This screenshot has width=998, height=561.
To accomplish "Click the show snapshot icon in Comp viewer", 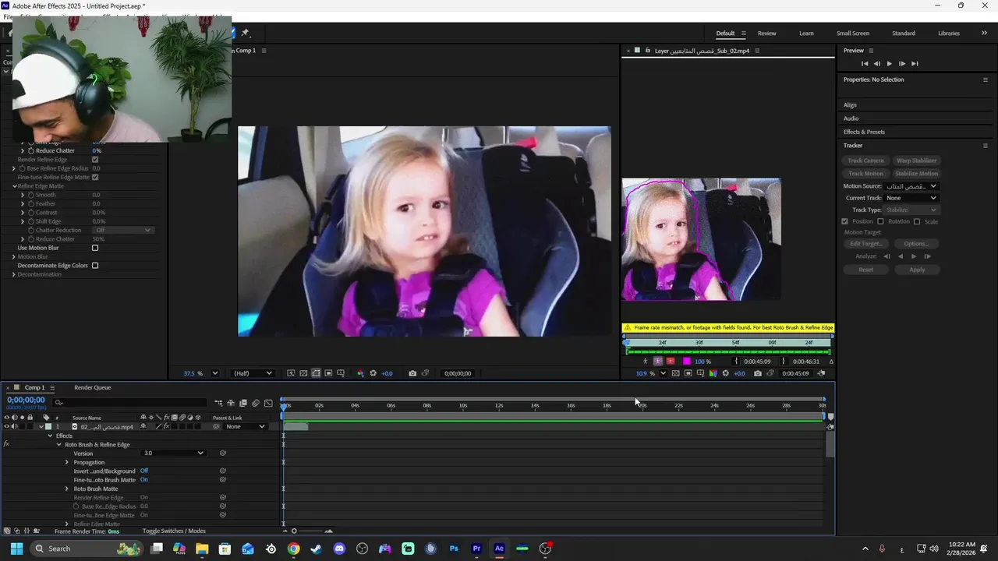I will click(425, 373).
